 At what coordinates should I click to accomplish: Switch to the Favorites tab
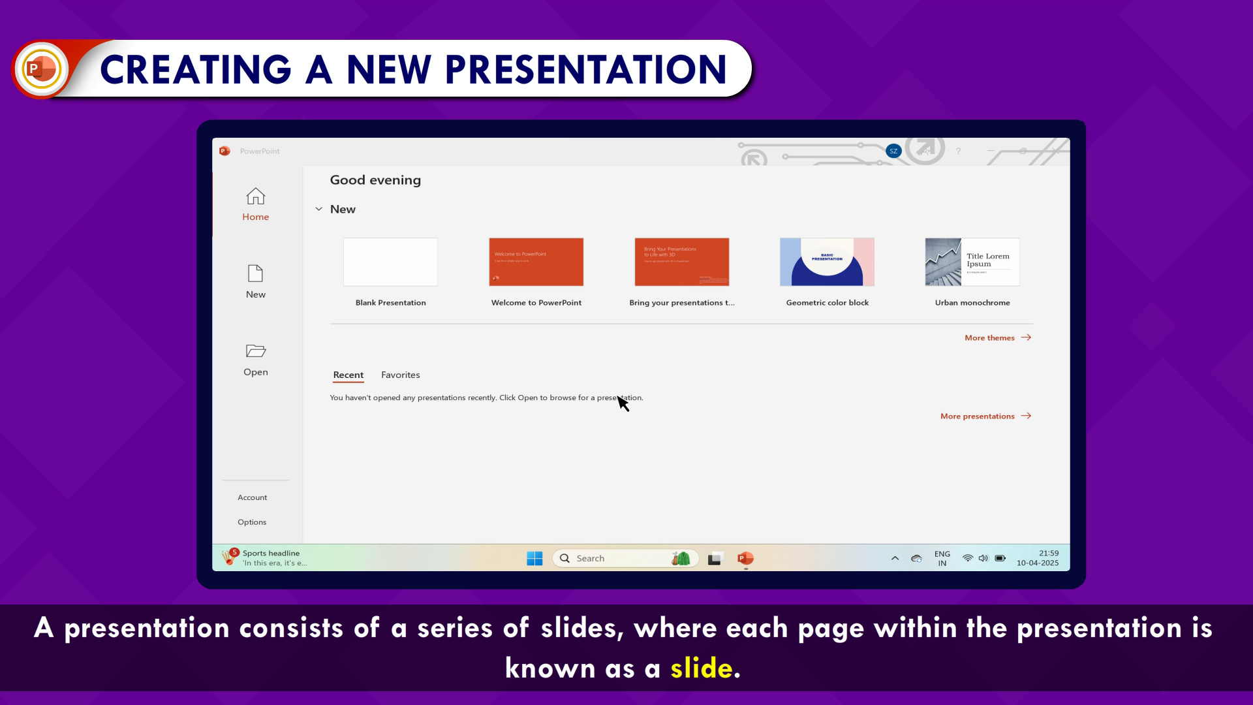pyautogui.click(x=400, y=375)
